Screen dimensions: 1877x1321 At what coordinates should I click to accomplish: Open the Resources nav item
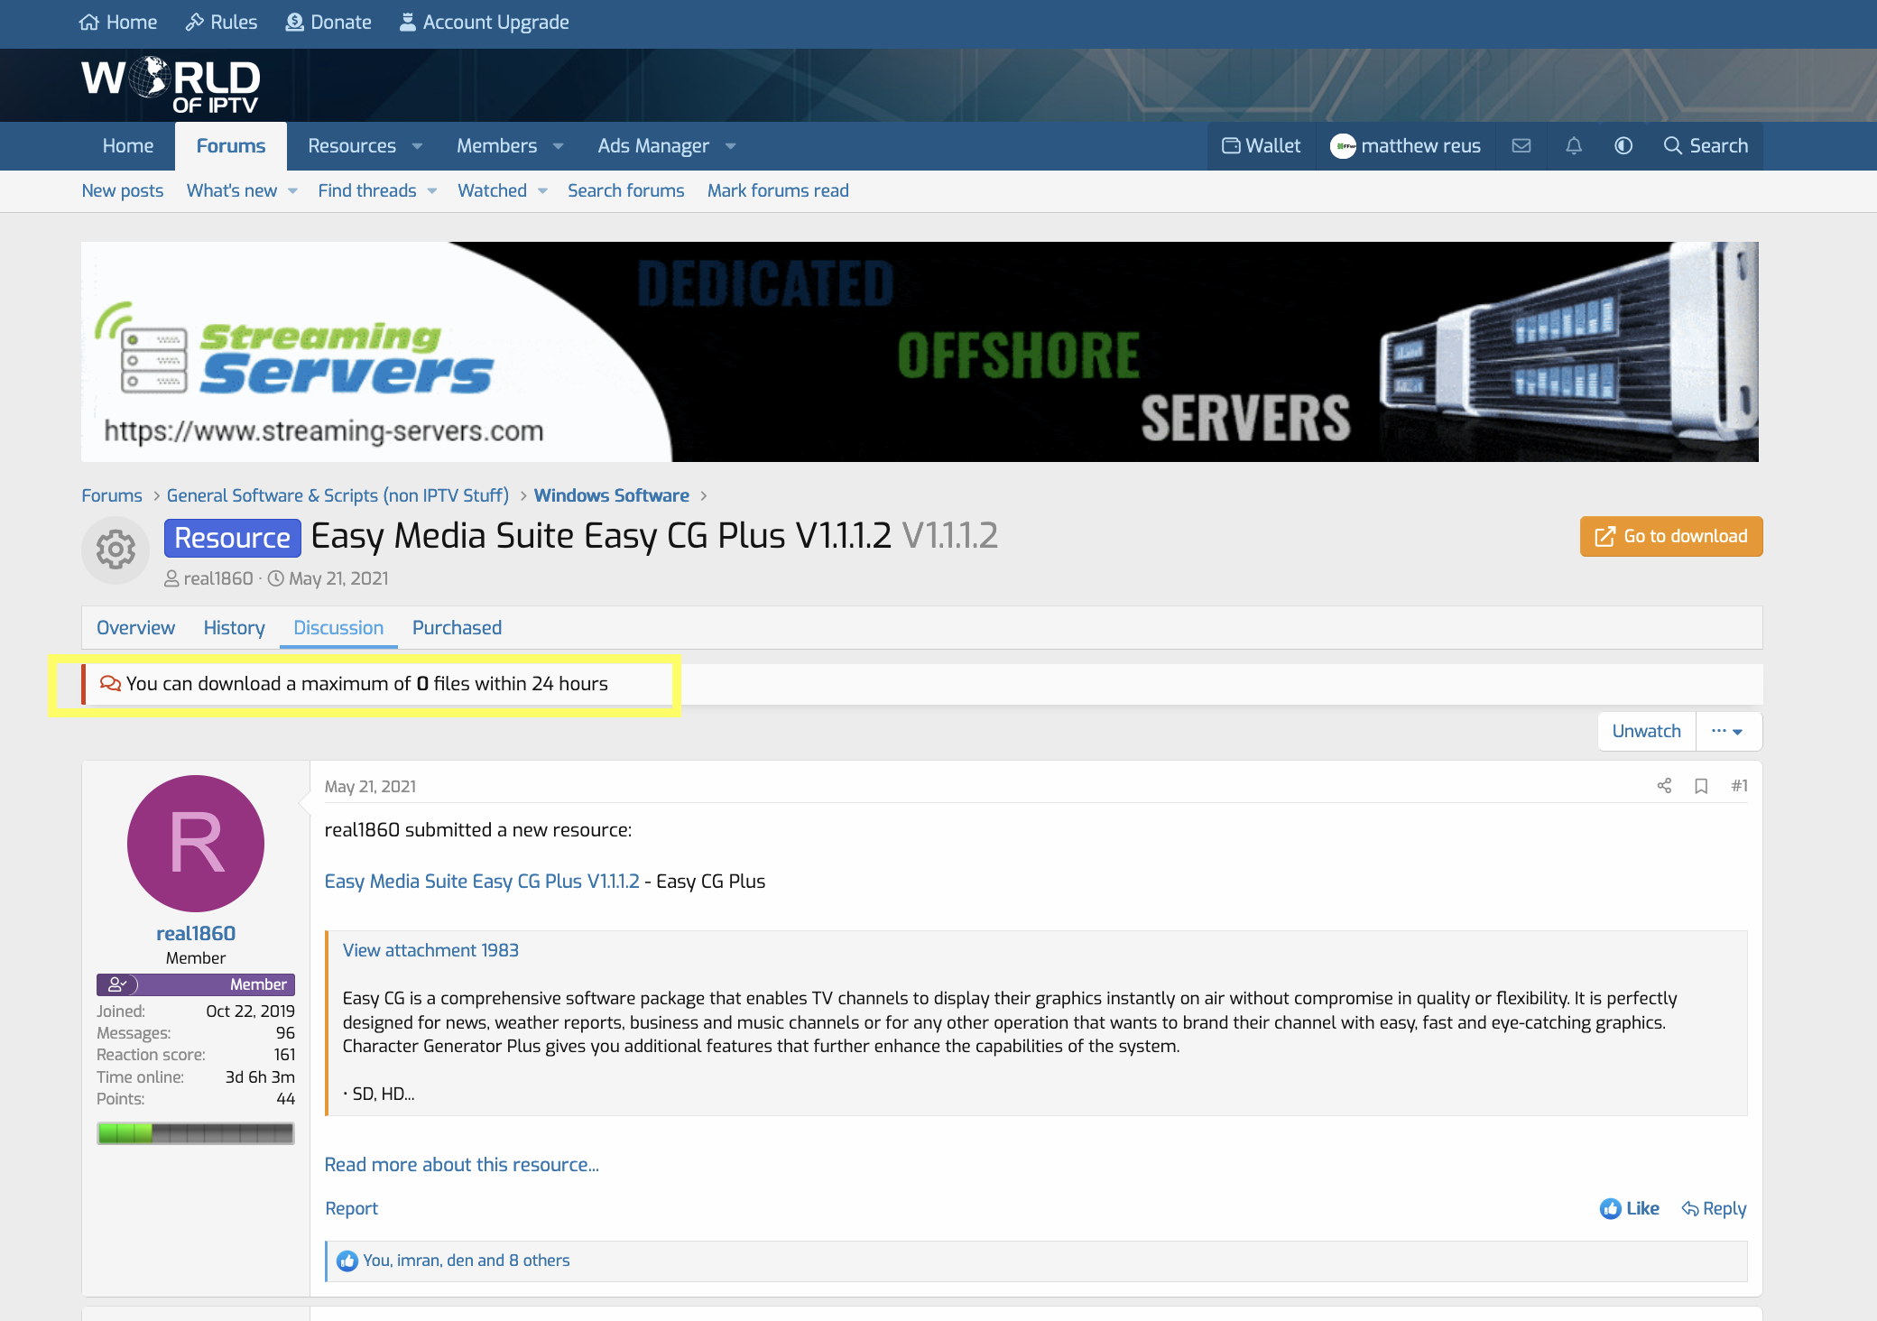pyautogui.click(x=352, y=145)
